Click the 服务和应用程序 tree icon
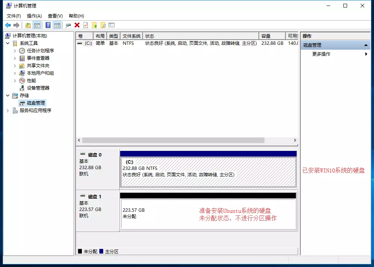This screenshot has height=267, width=374. (x=15, y=111)
